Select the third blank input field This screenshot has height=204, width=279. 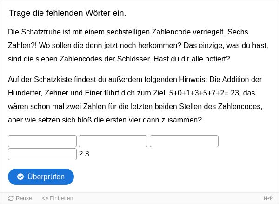[x=184, y=141]
